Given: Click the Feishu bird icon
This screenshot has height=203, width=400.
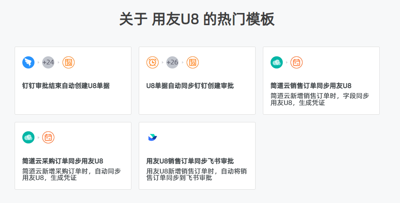Looking at the screenshot, I should [x=153, y=137].
